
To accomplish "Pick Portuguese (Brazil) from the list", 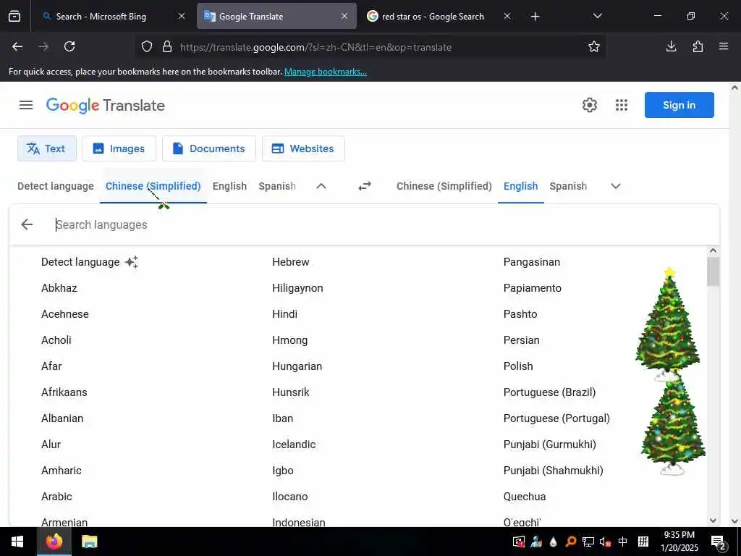I will coord(550,392).
